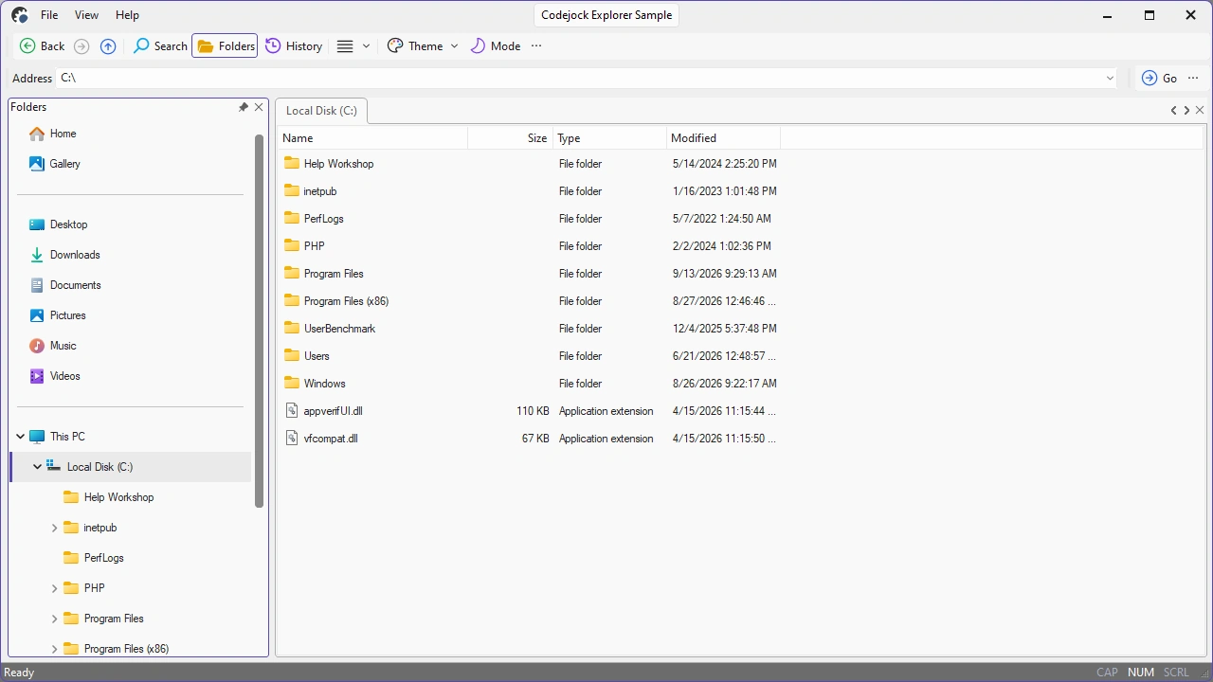Open the History pane

pos(294,45)
